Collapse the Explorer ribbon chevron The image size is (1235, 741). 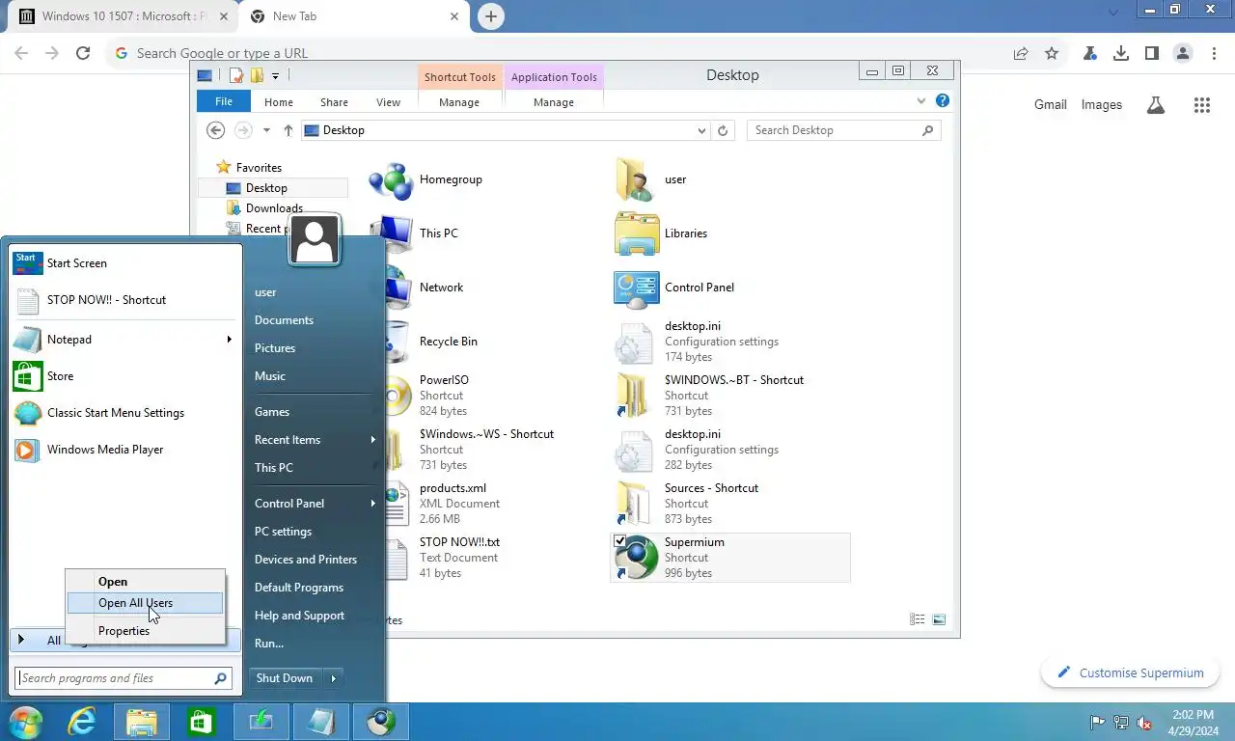pos(920,101)
